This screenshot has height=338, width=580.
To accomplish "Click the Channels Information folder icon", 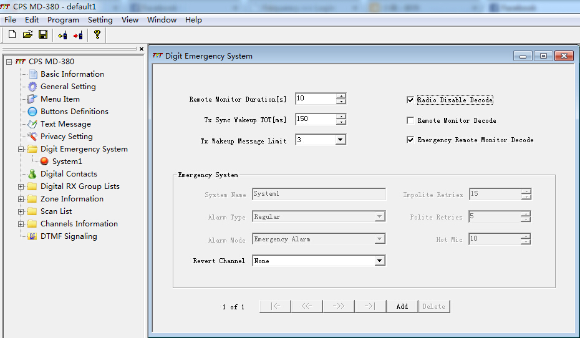I will tap(32, 224).
